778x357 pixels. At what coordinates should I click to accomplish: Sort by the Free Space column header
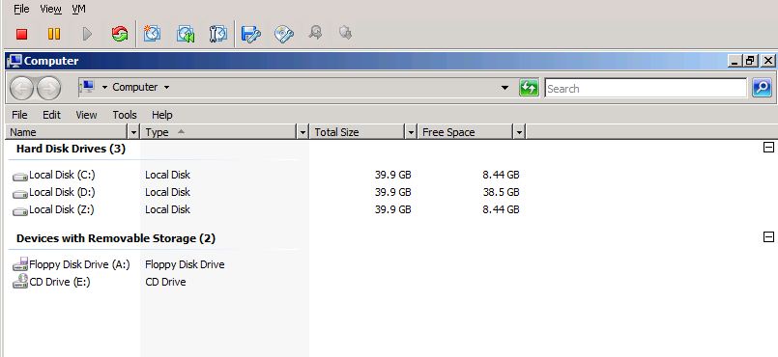[x=465, y=132]
